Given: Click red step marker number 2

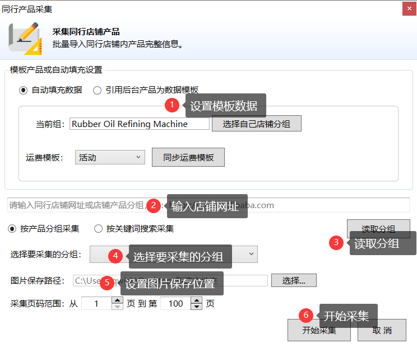Looking at the screenshot, I should (x=154, y=205).
